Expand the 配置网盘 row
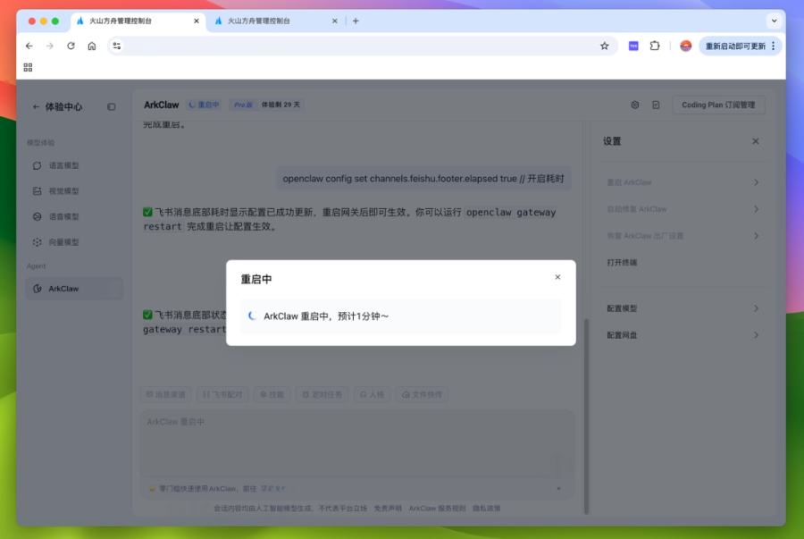Screen dimensions: 804x539 [x=683, y=335]
